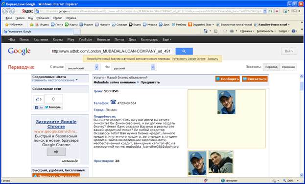
Task: Open the Яндекс favorites bar link
Action: [x=42, y=25]
